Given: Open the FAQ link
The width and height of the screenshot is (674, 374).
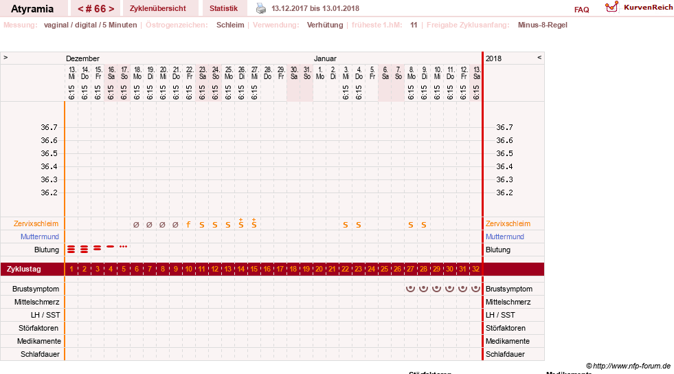Looking at the screenshot, I should 581,10.
